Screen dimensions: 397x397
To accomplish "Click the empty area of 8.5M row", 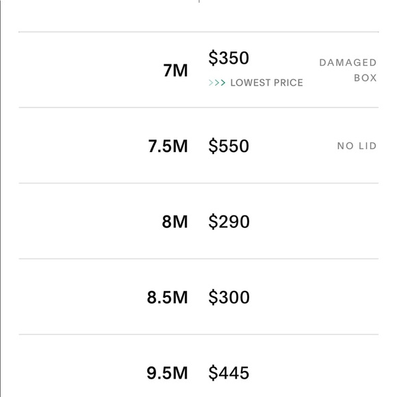I will click(x=314, y=297).
